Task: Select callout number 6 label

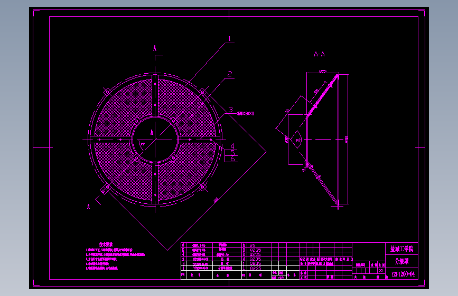Action: point(232,159)
